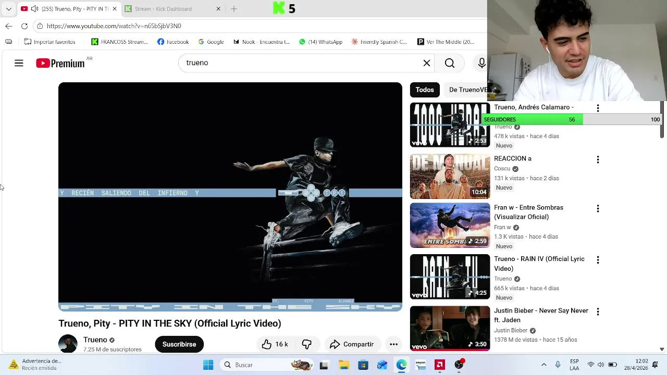Open Trueno channel avatar
The height and width of the screenshot is (375, 667).
[x=68, y=344]
